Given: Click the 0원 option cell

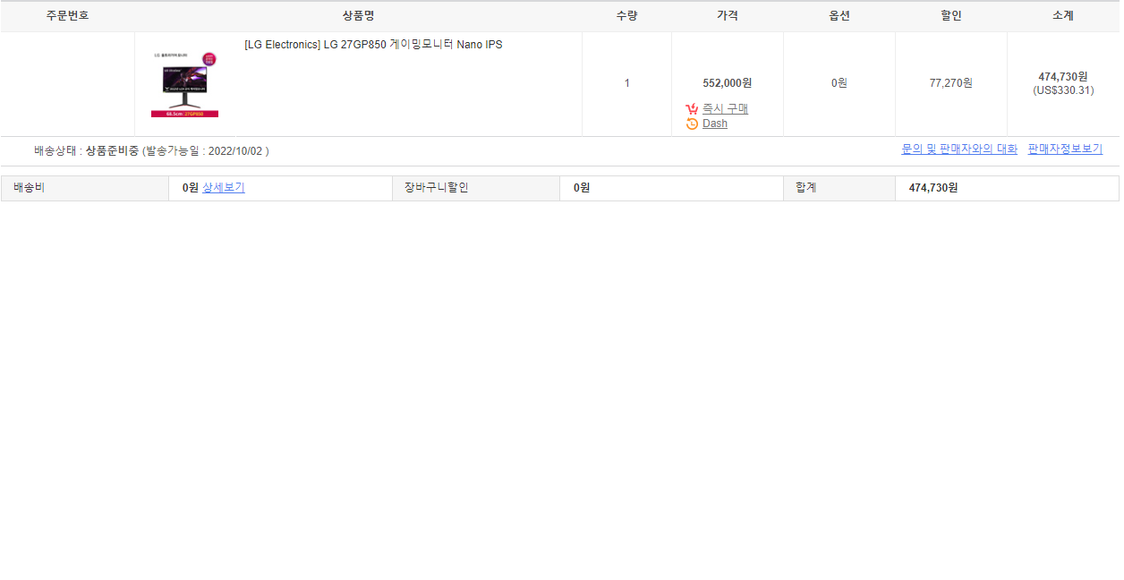Looking at the screenshot, I should tap(839, 83).
